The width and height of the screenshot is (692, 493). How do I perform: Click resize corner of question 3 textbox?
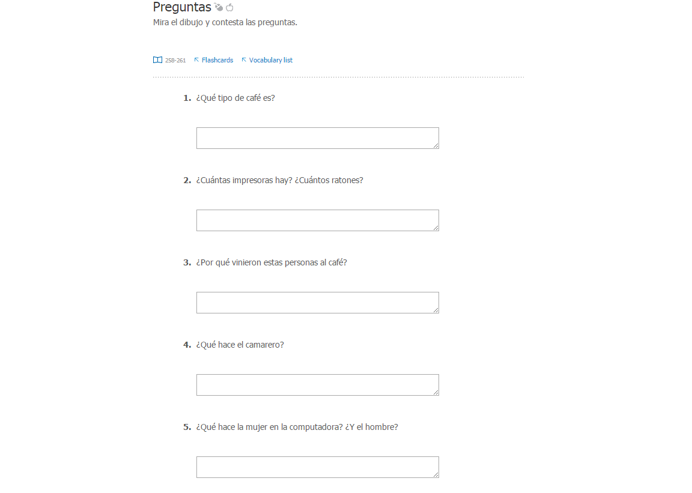click(x=436, y=310)
